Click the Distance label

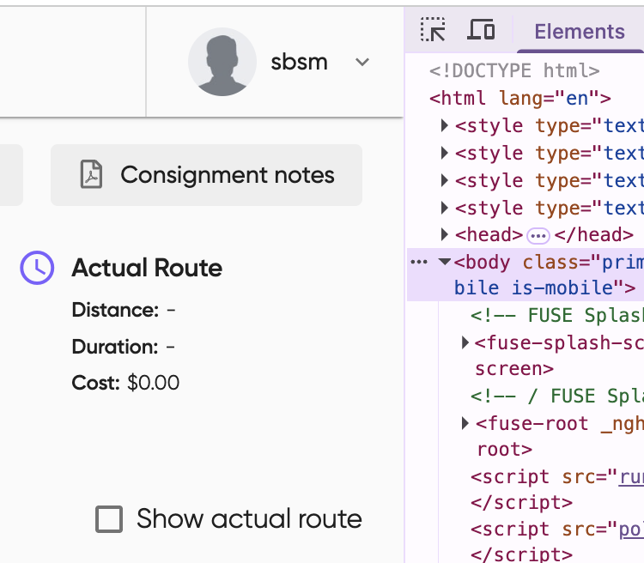115,310
